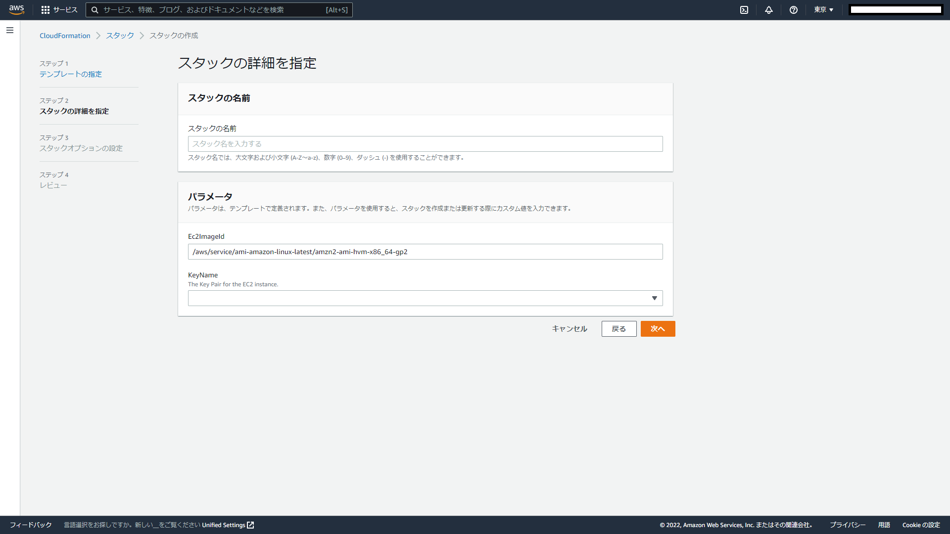Viewport: 950px width, 534px height.
Task: Click the help question mark icon
Action: point(794,10)
